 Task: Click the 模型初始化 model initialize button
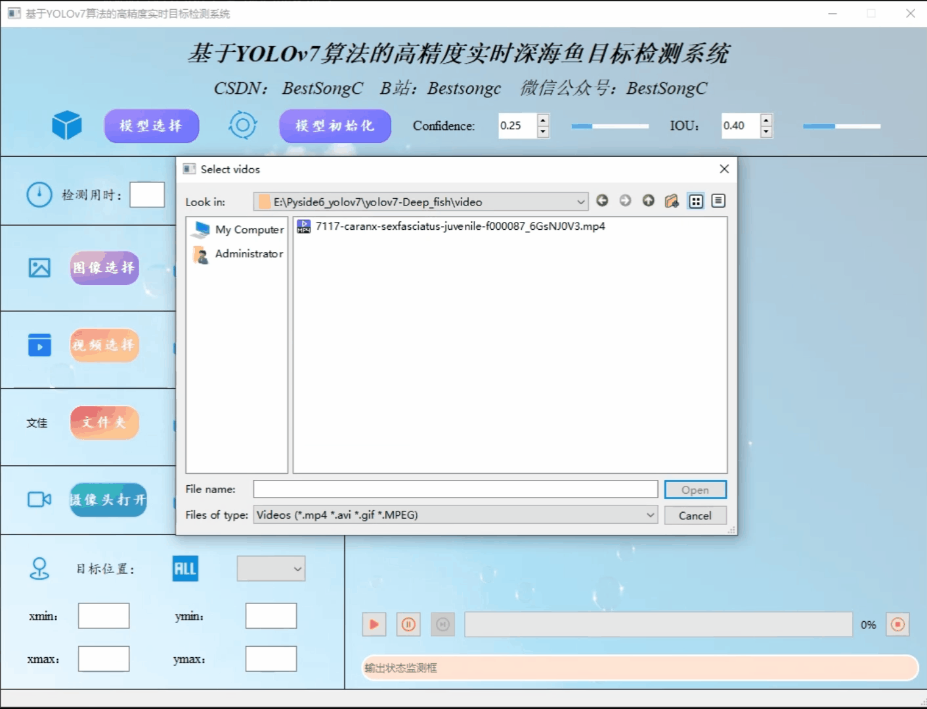[x=335, y=126]
